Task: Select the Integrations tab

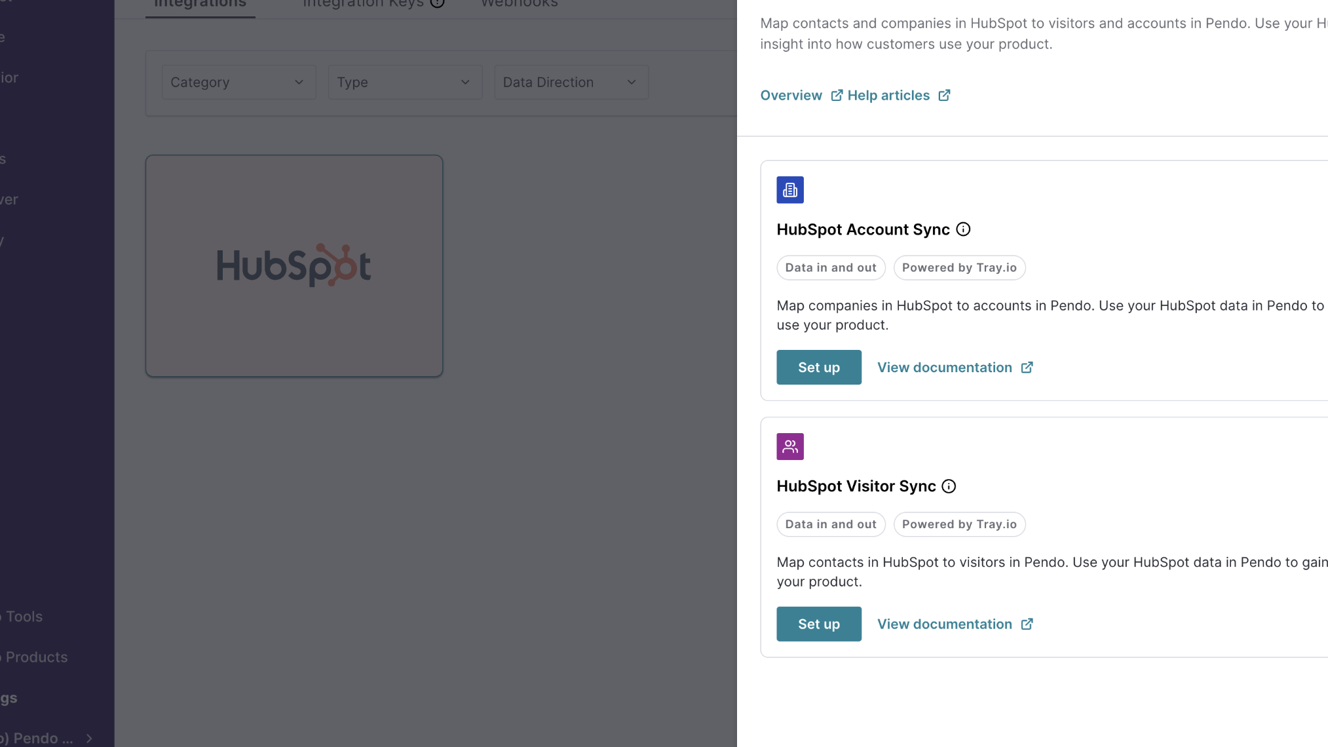Action: pyautogui.click(x=200, y=4)
